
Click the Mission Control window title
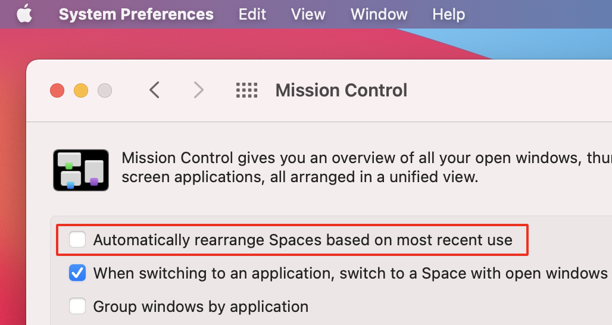[341, 90]
